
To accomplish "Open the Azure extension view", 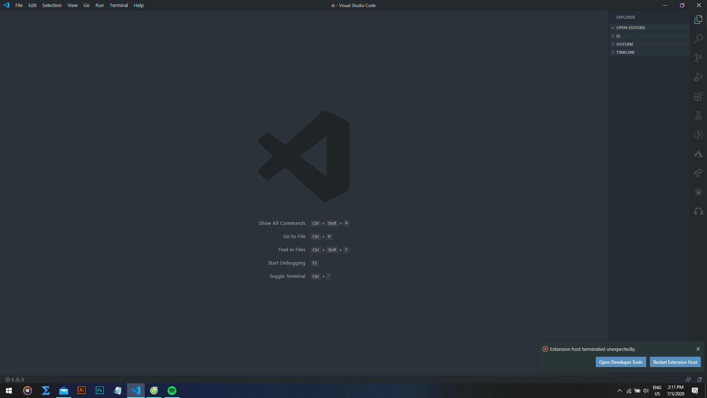I will (698, 154).
